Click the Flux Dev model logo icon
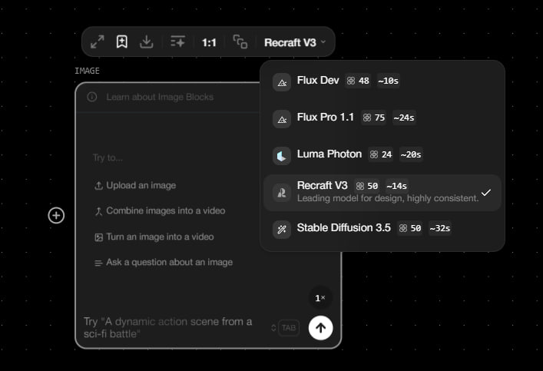 [282, 82]
